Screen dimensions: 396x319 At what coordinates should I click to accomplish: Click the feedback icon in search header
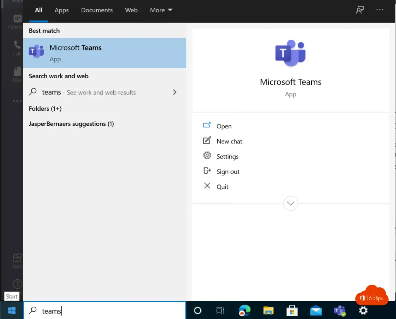click(360, 10)
